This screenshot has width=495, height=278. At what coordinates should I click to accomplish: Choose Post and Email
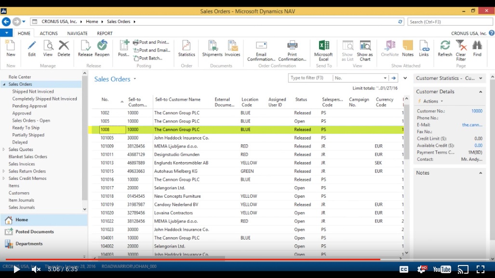pyautogui.click(x=152, y=50)
